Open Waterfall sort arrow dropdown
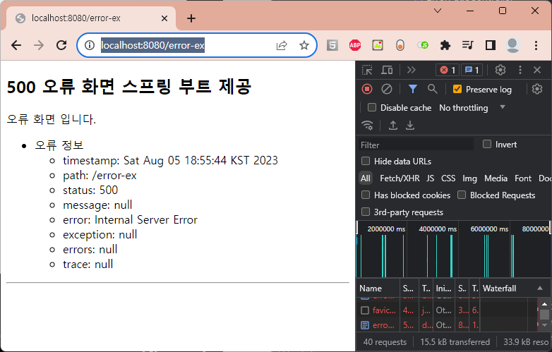Viewport: 552px width, 352px height. [x=540, y=288]
